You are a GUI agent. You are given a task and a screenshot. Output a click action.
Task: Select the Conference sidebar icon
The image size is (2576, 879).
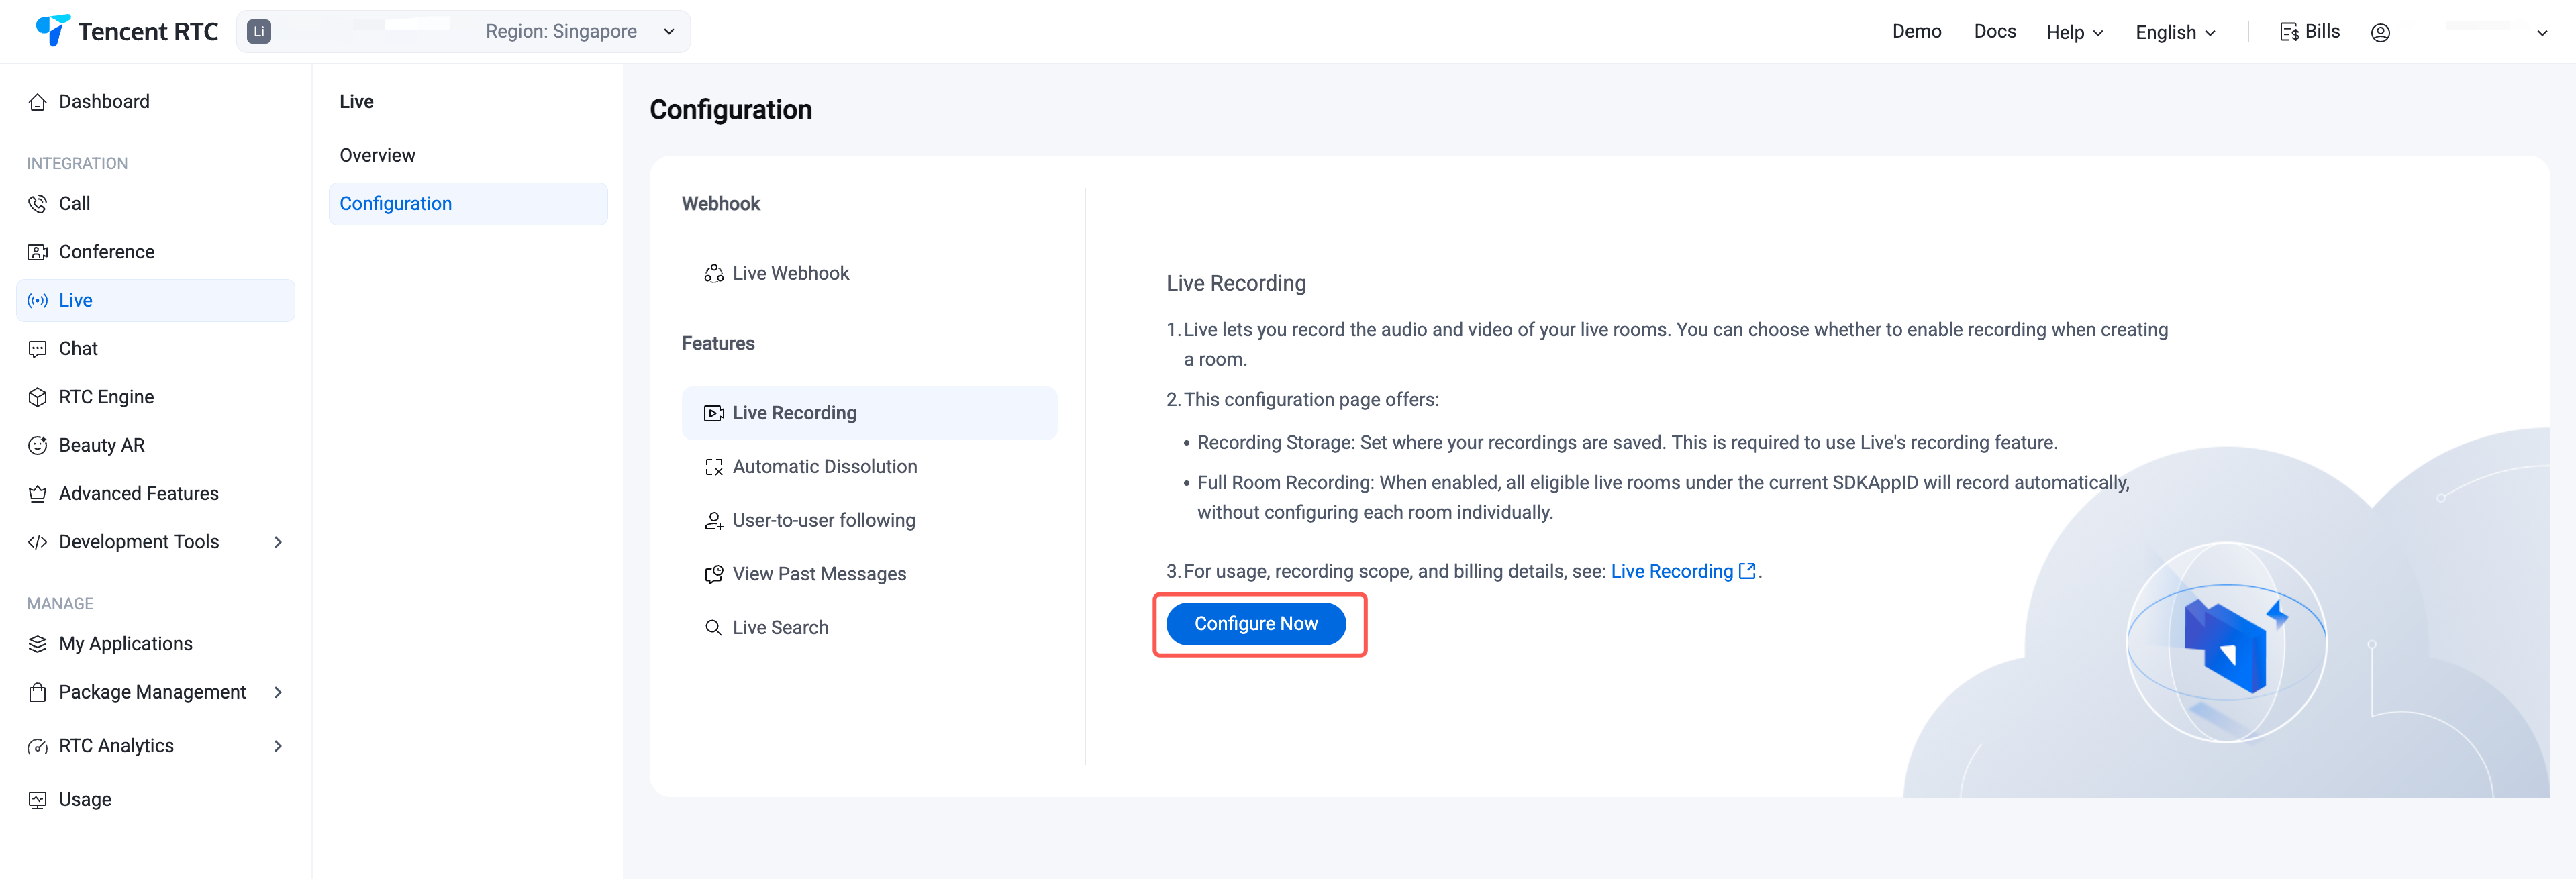tap(38, 252)
